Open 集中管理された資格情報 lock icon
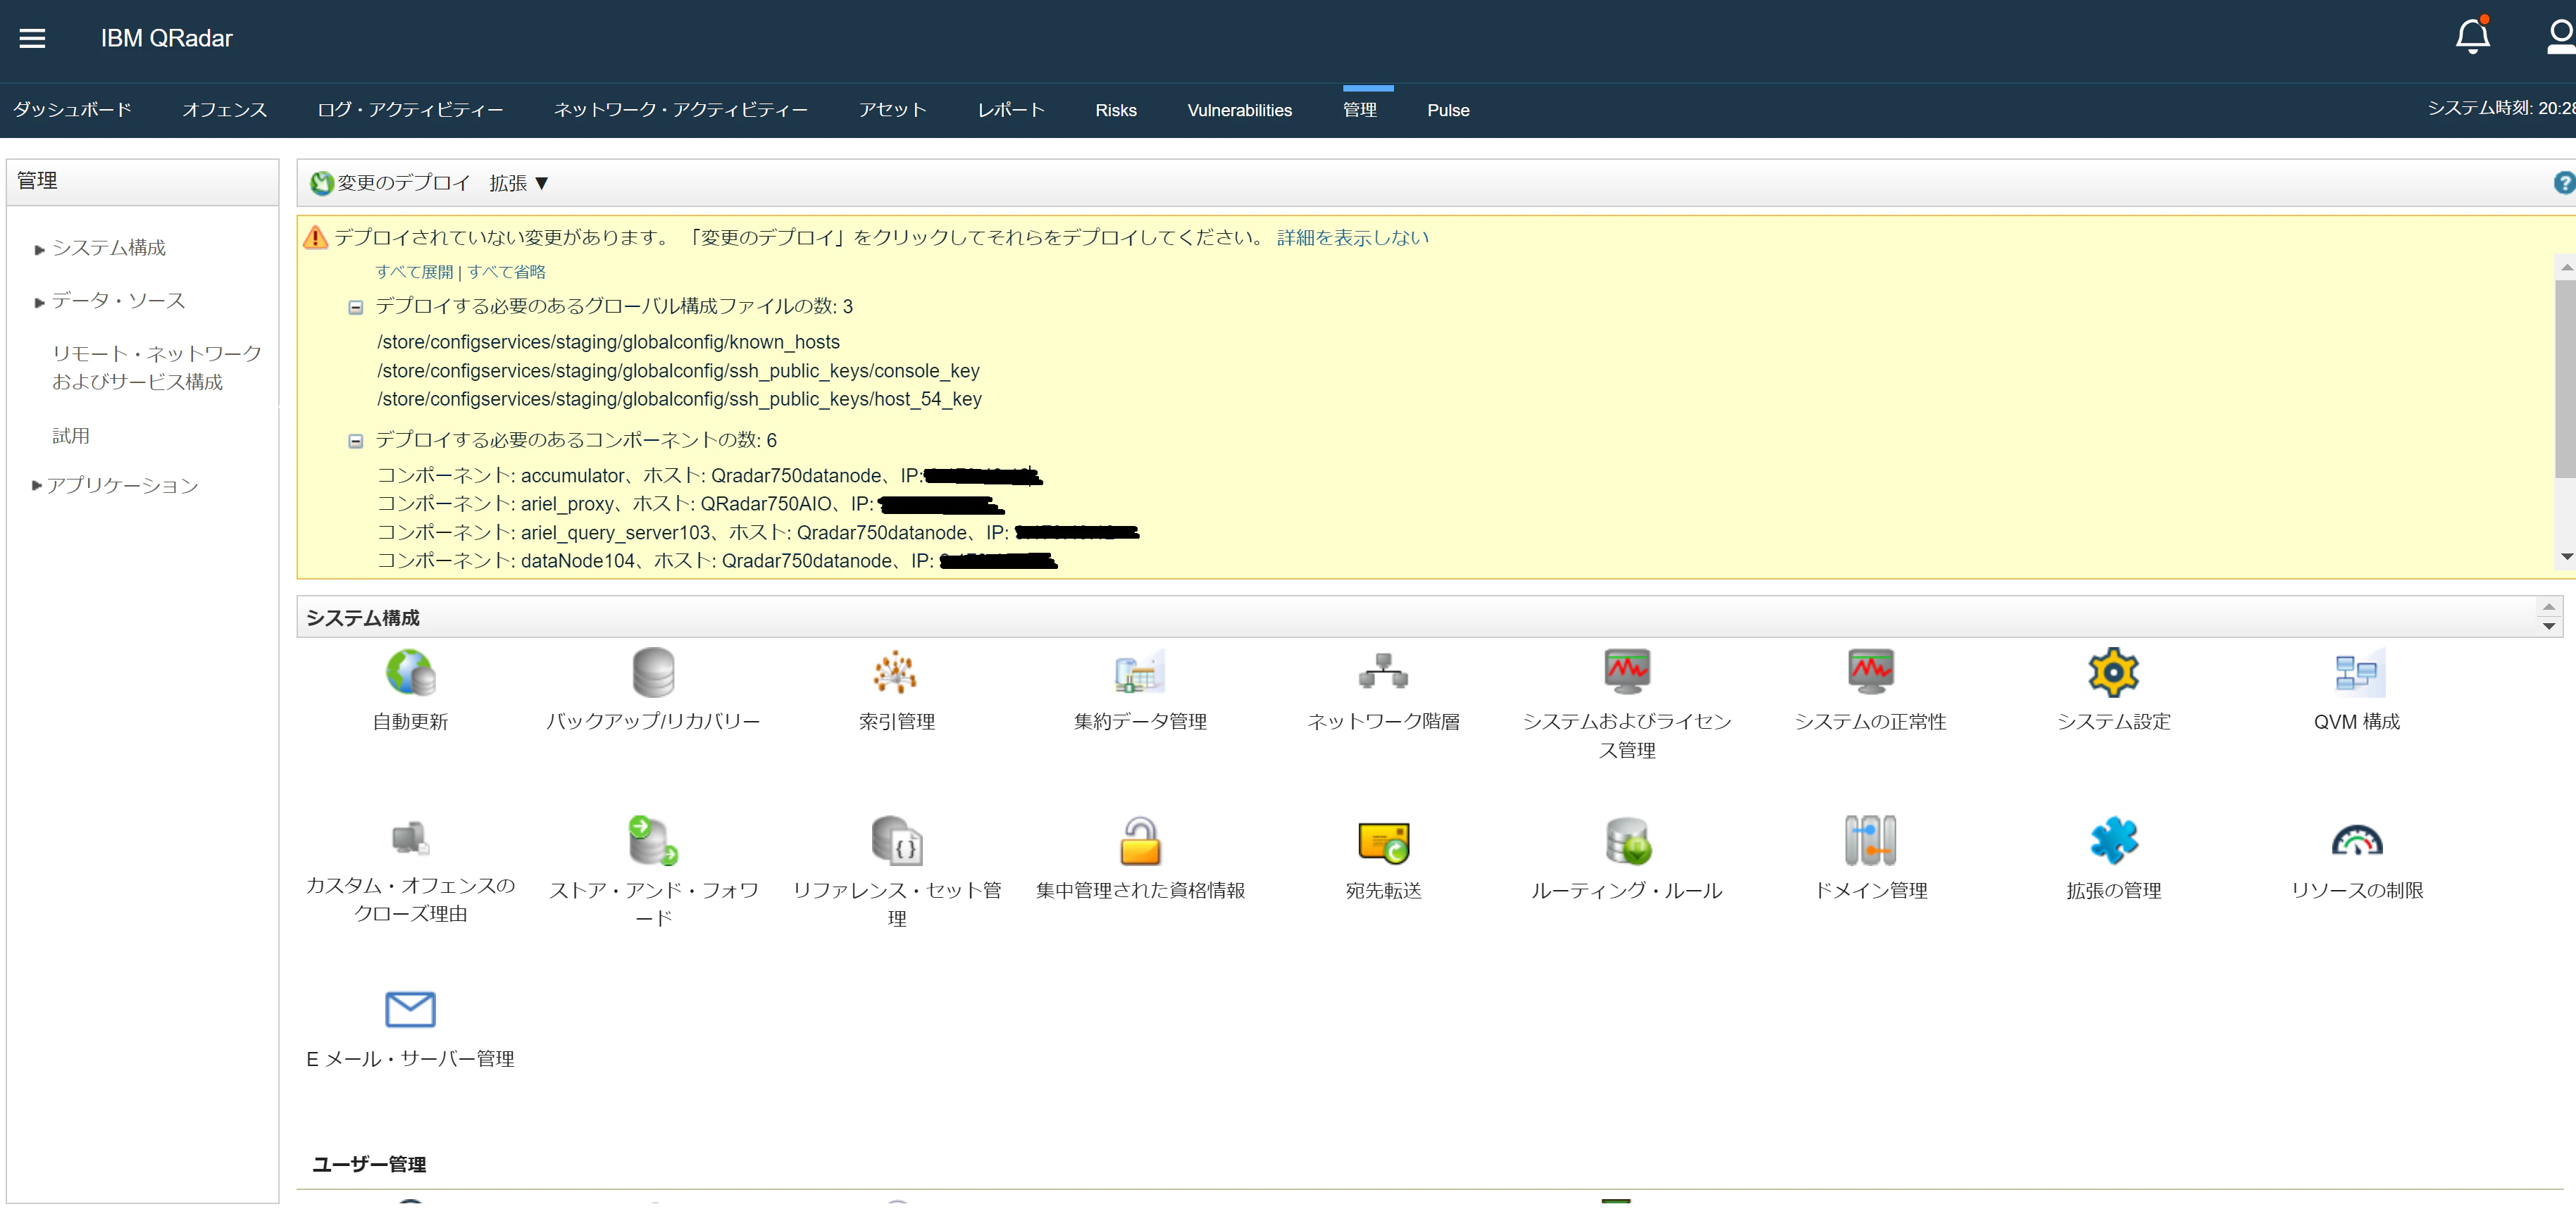The image size is (2576, 1209). pos(1140,840)
